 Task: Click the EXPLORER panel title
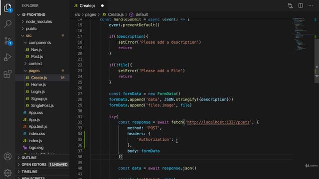tap(30, 5)
